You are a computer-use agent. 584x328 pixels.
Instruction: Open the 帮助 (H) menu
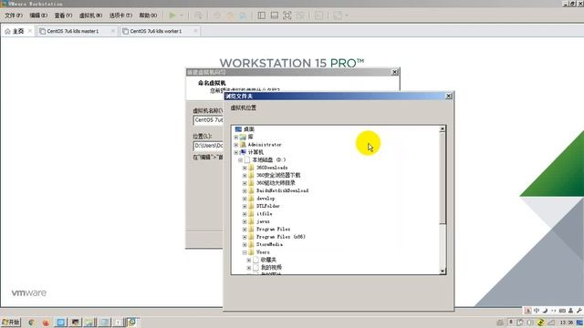(148, 15)
